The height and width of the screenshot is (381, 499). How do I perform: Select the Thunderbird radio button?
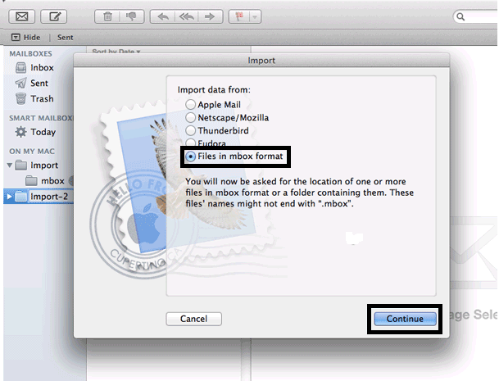click(x=190, y=130)
